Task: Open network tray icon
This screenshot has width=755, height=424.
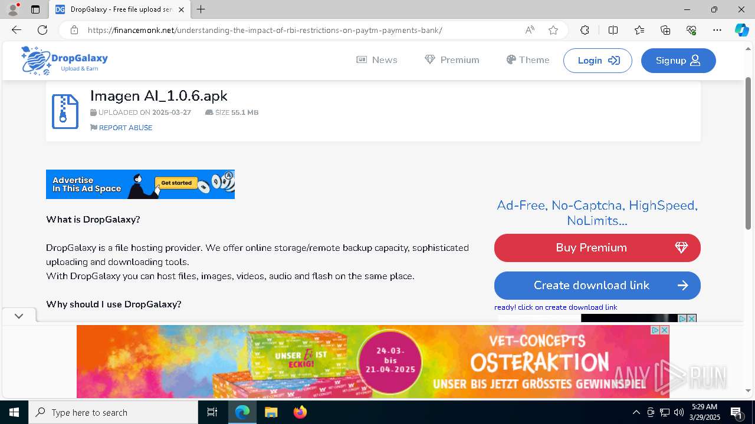Action: click(x=664, y=412)
